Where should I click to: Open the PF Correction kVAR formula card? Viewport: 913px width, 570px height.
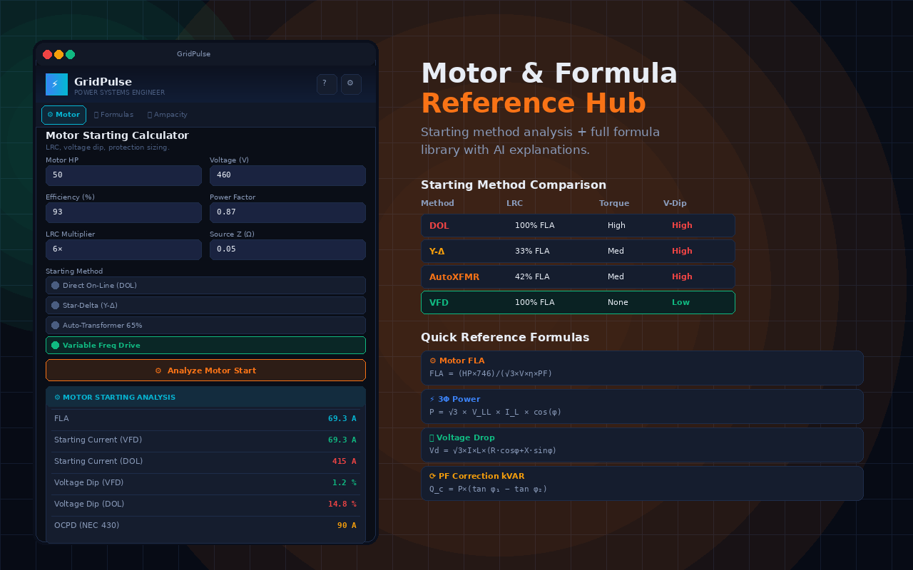click(642, 483)
